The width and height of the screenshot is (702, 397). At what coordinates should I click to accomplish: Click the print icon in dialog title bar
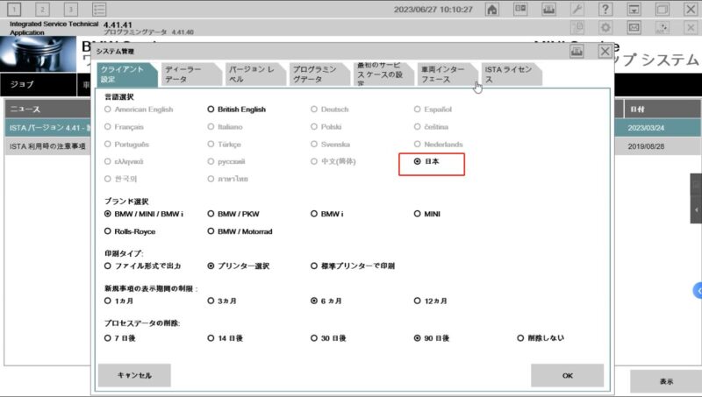(x=577, y=52)
